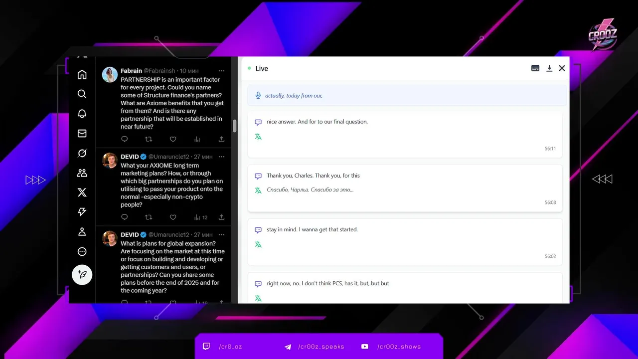Open more options on Fabrain's tweet
The width and height of the screenshot is (638, 359).
click(x=221, y=71)
